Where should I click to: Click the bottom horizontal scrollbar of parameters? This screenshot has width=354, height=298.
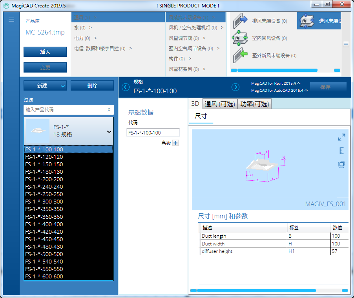click(x=256, y=291)
